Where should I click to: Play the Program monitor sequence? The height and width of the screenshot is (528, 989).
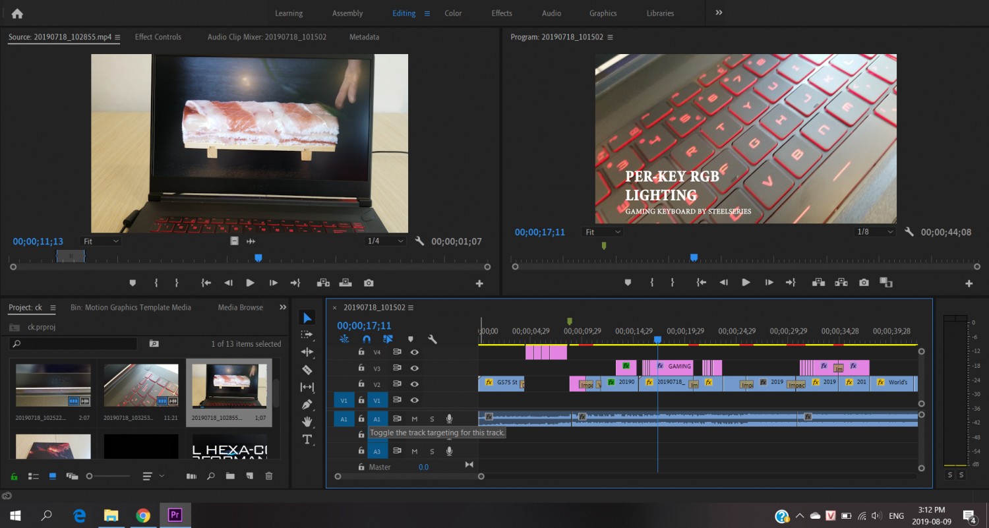point(746,282)
